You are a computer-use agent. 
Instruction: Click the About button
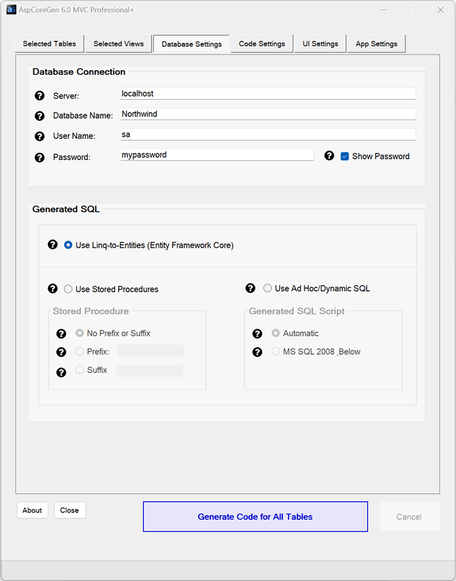pos(32,510)
